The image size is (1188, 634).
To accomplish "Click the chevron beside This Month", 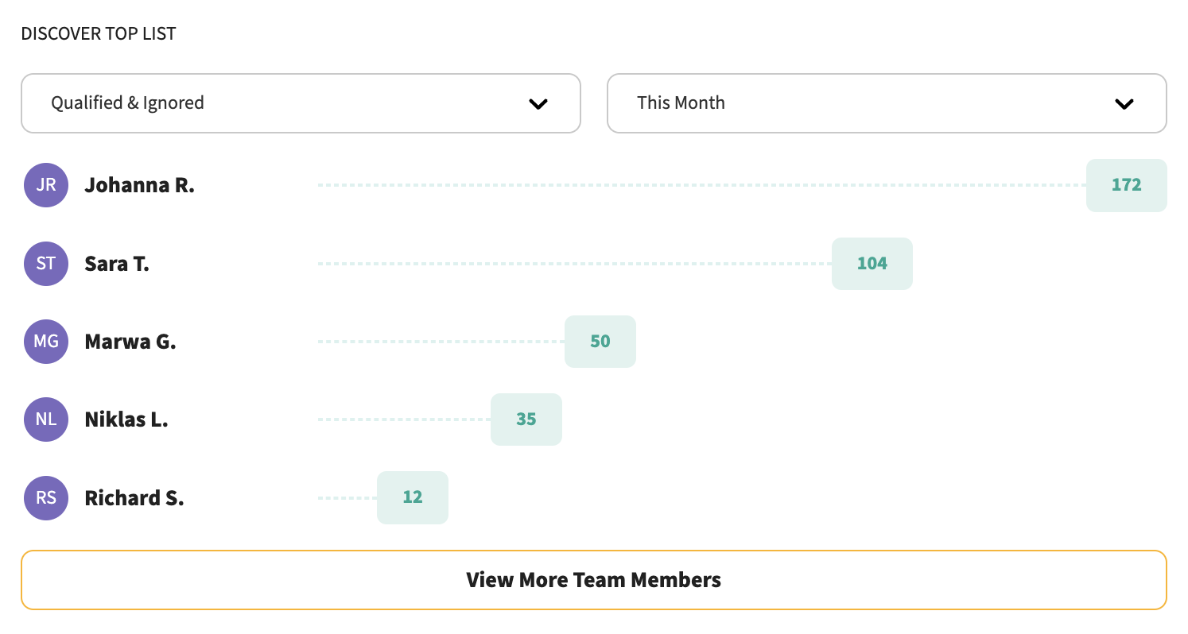I will [x=1124, y=104].
